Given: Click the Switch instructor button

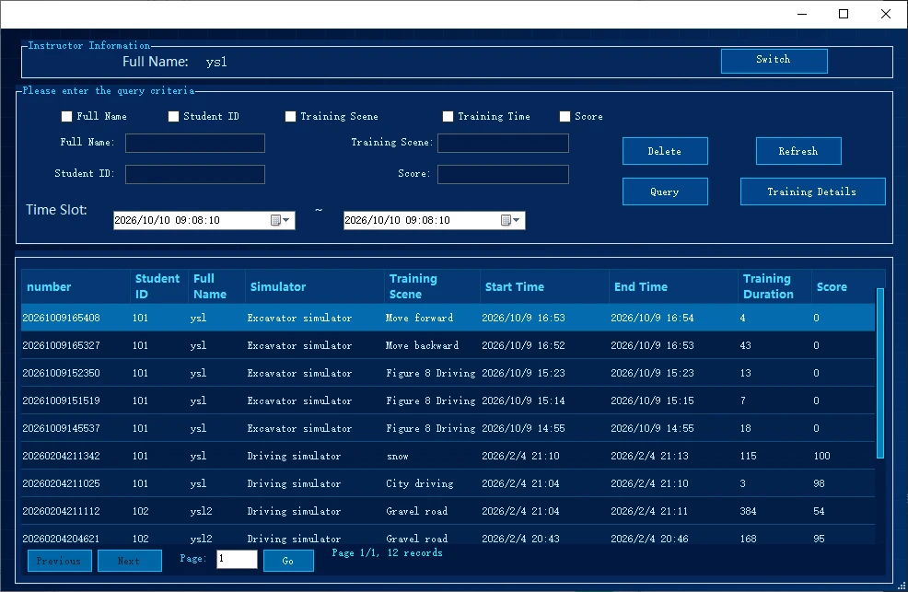Looking at the screenshot, I should pos(774,61).
